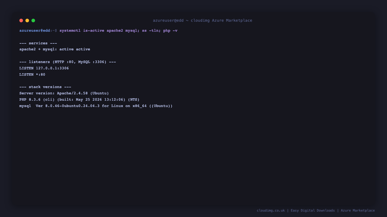The width and height of the screenshot is (387, 217).
Task: Click the 'LISTEN 127.0.0.1:3306' line
Action: click(x=44, y=68)
